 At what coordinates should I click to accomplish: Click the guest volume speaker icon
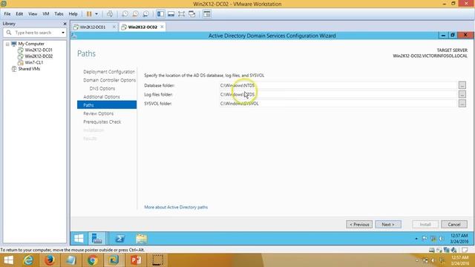pyautogui.click(x=442, y=239)
